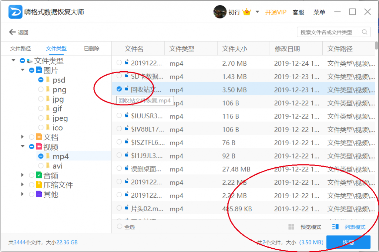
Task: Expand the 音频 tree node
Action: click(x=23, y=175)
